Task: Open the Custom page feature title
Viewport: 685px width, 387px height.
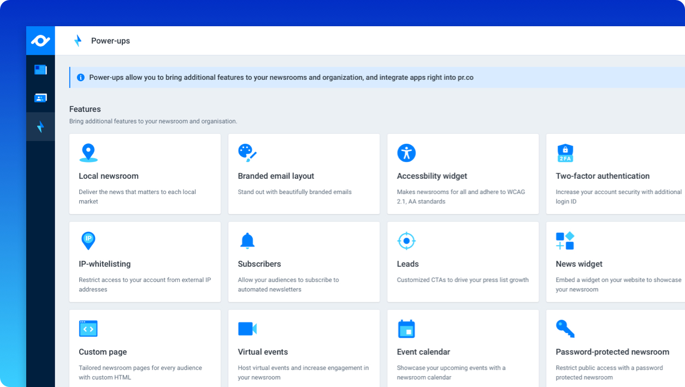Action: (103, 352)
